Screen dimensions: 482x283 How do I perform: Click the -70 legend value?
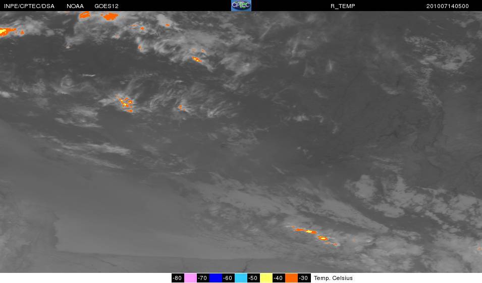click(202, 278)
